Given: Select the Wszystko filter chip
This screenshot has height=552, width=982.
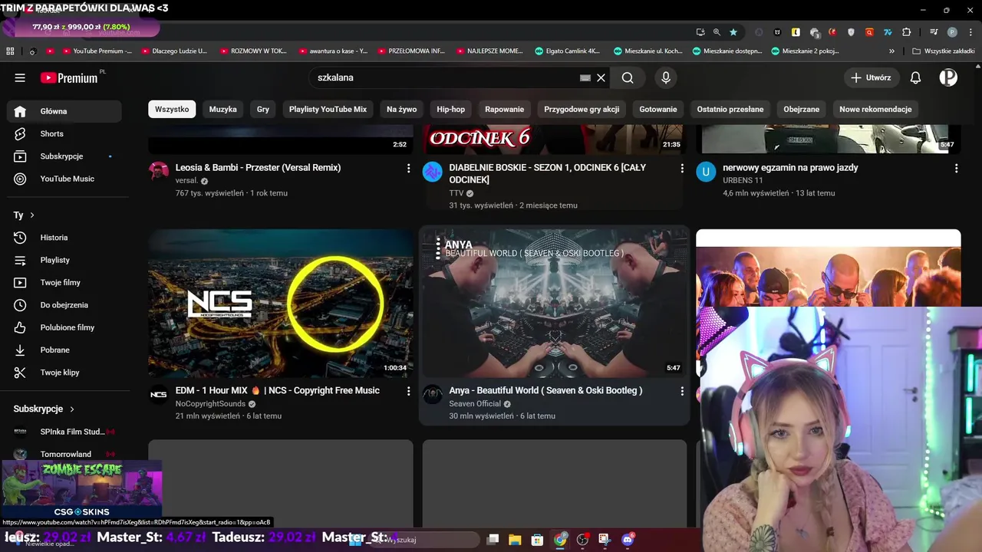Looking at the screenshot, I should click(x=172, y=110).
